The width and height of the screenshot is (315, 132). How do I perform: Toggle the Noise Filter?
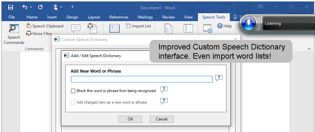tap(39, 34)
